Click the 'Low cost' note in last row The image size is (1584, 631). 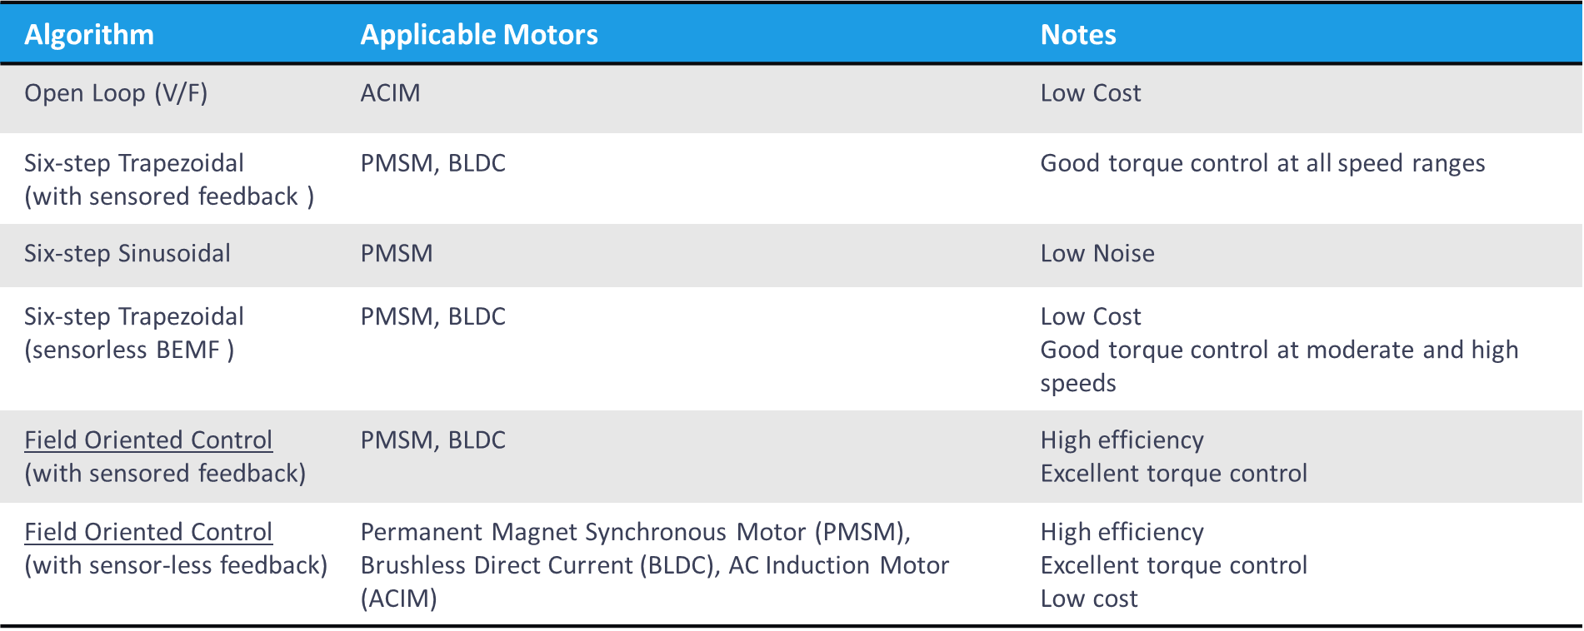[1089, 598]
